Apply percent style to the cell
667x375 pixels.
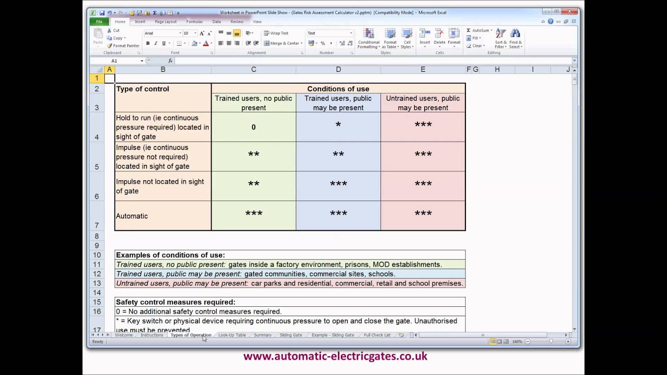click(x=323, y=43)
